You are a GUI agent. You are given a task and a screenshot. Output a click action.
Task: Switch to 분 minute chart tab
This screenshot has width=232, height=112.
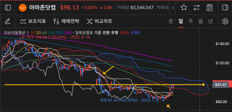point(171,21)
